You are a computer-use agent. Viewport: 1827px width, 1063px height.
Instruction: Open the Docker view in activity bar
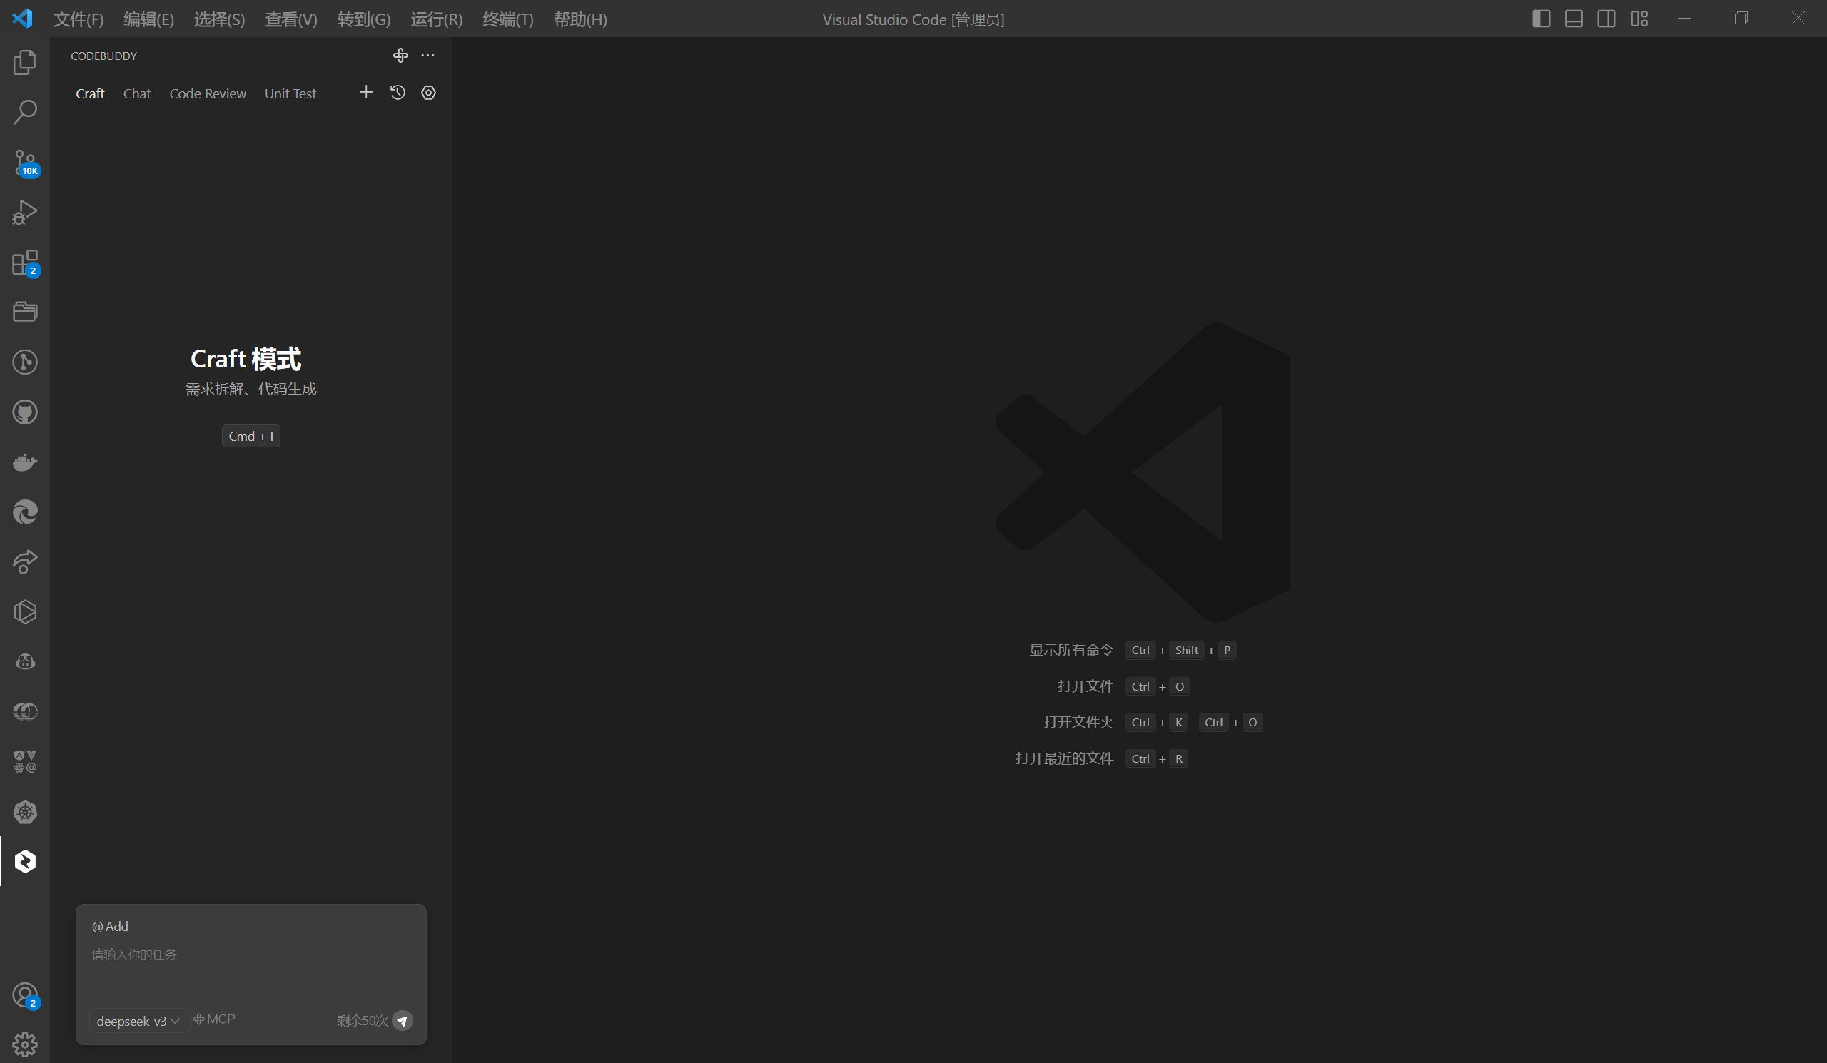(x=25, y=462)
